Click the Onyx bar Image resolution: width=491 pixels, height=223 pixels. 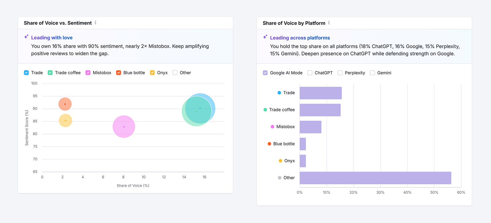[303, 161]
